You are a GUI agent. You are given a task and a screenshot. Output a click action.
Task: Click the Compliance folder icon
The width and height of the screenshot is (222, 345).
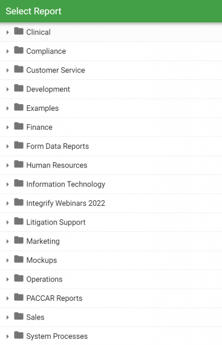coord(19,50)
